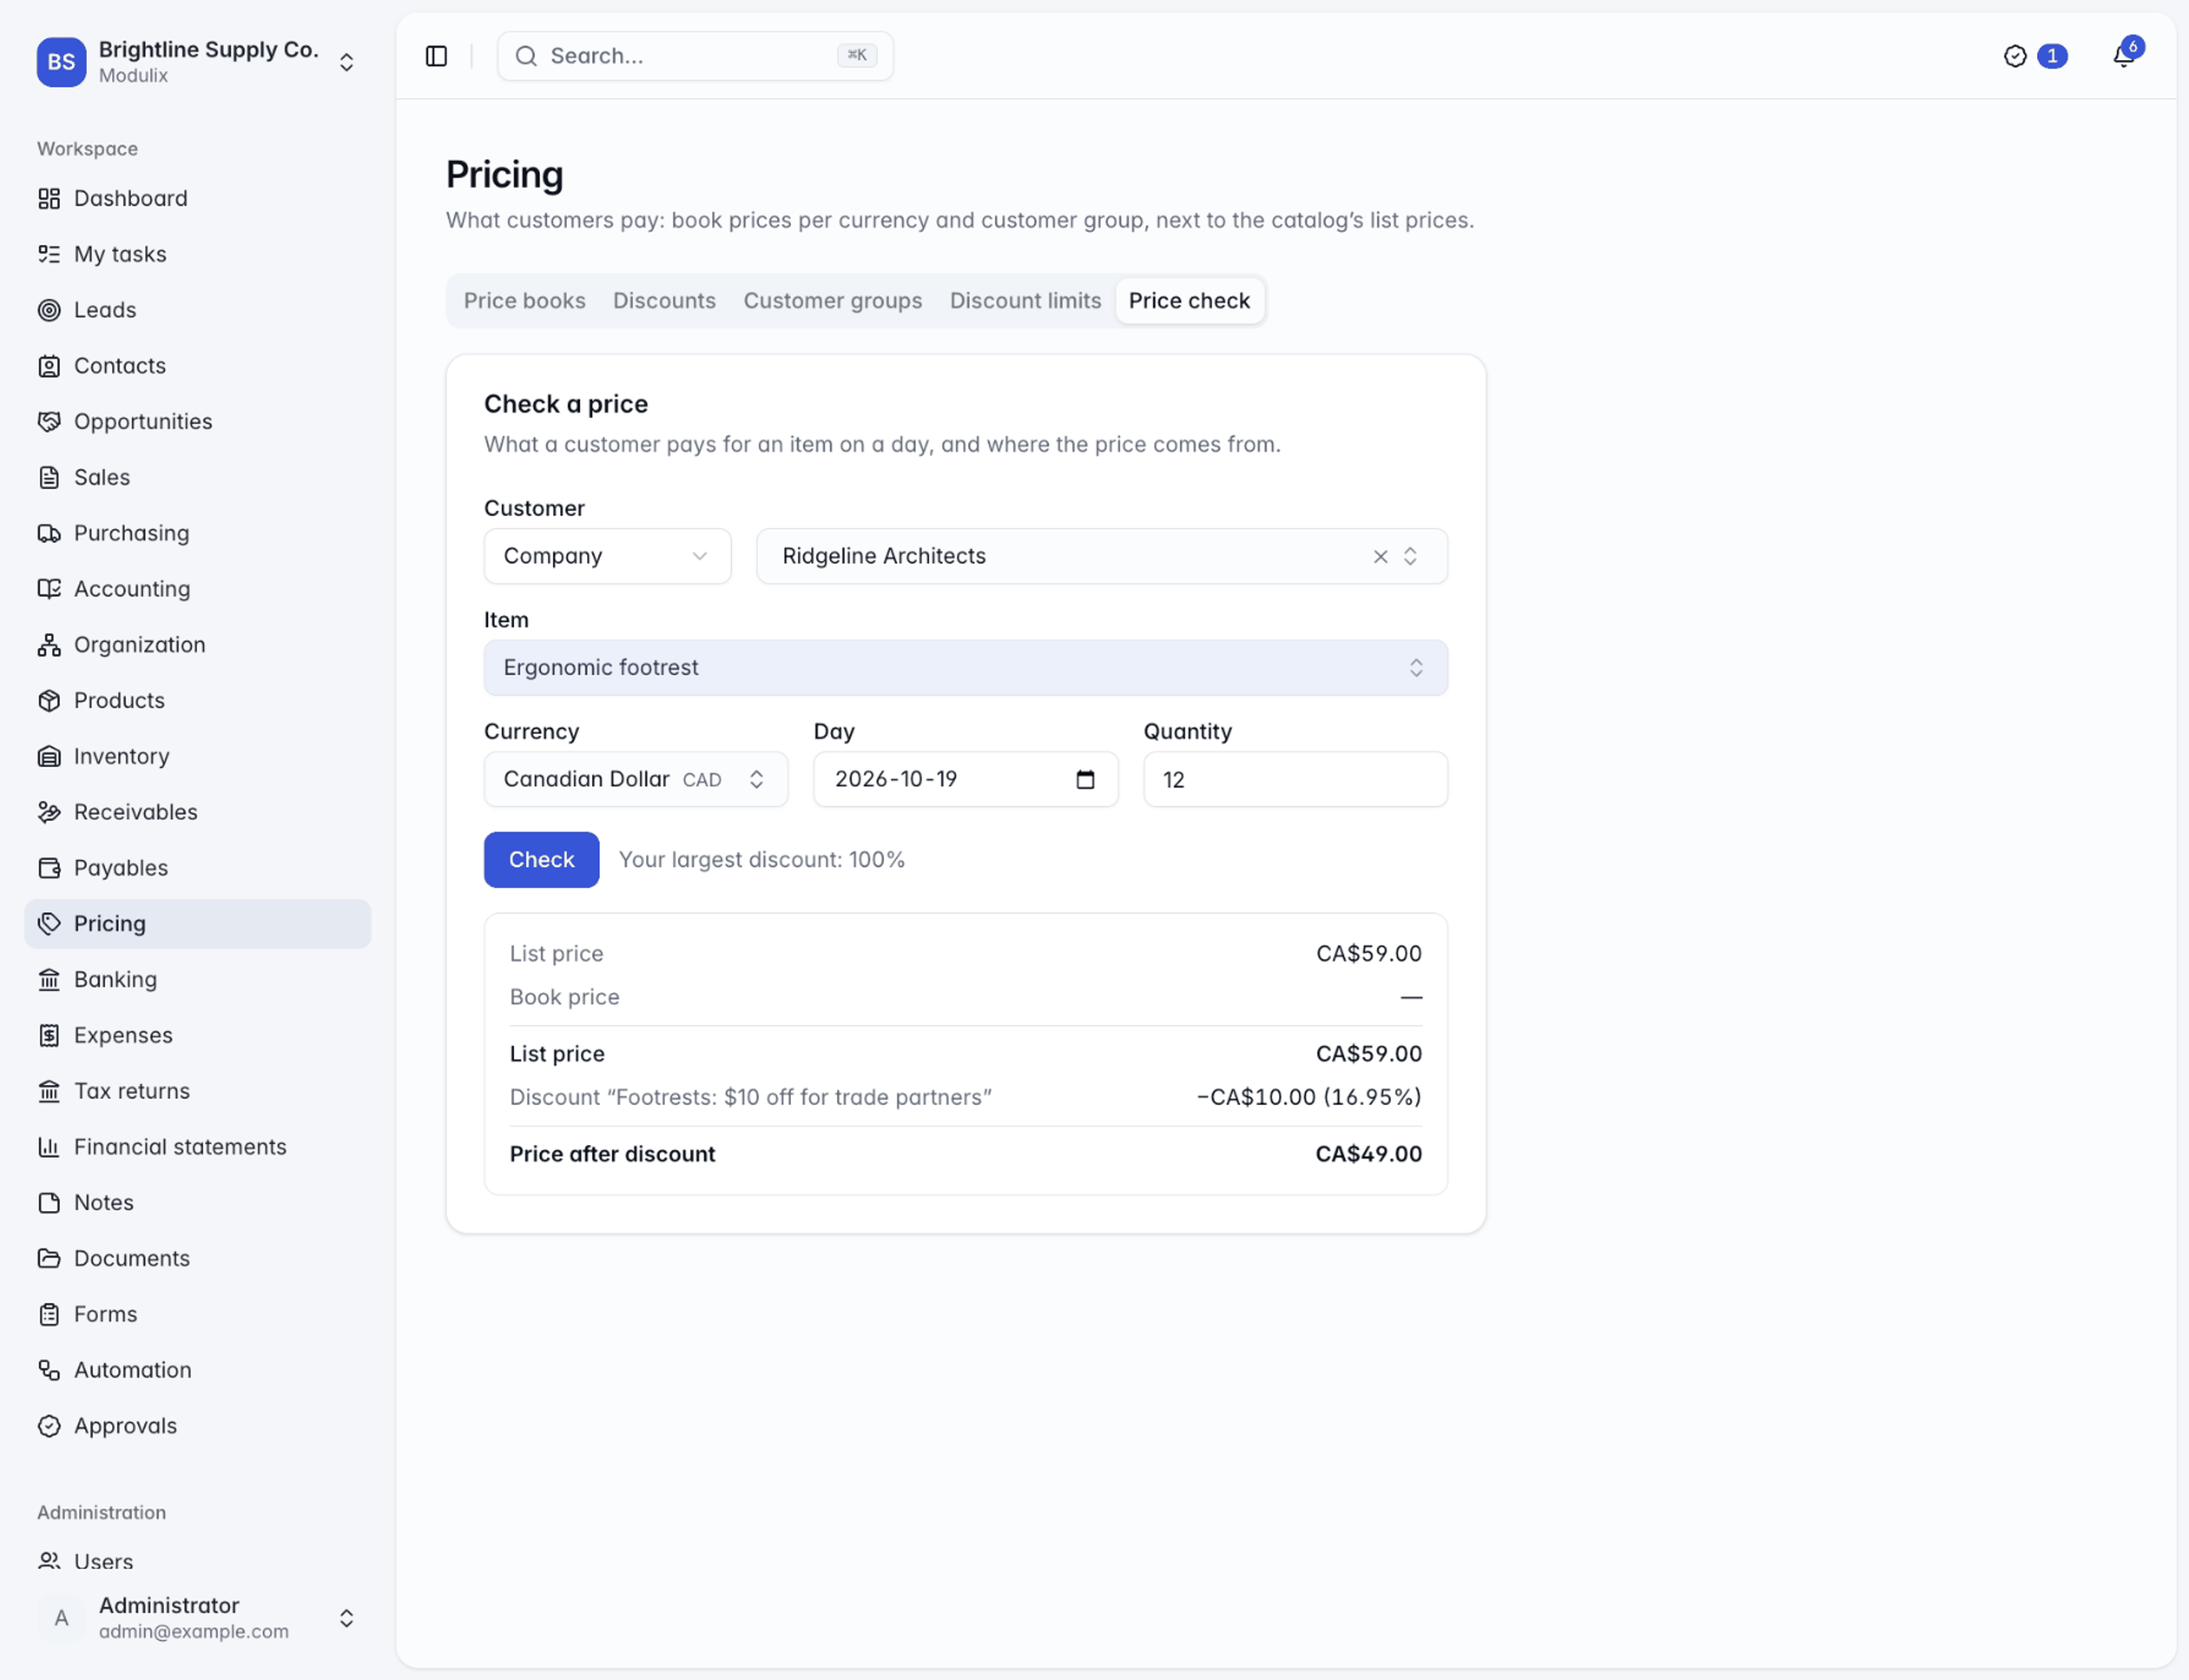Open Payables in sidebar

click(197, 868)
